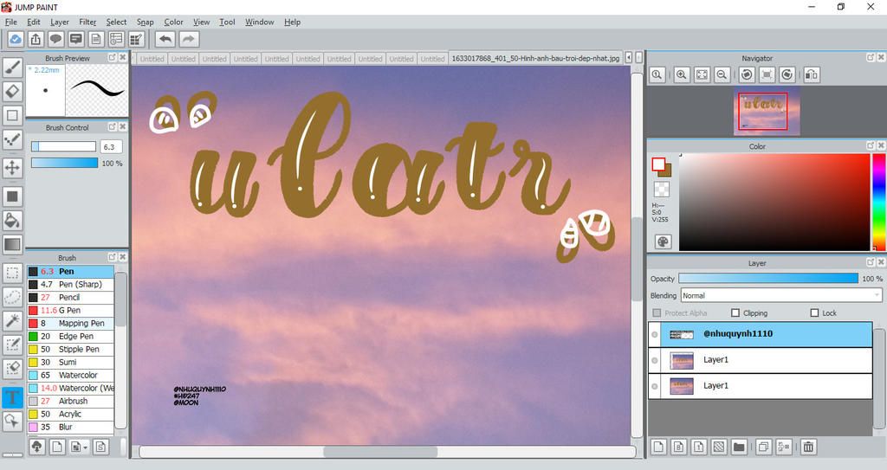Screen dimensions: 887x470
Task: Add a new layer folder
Action: coord(739,447)
